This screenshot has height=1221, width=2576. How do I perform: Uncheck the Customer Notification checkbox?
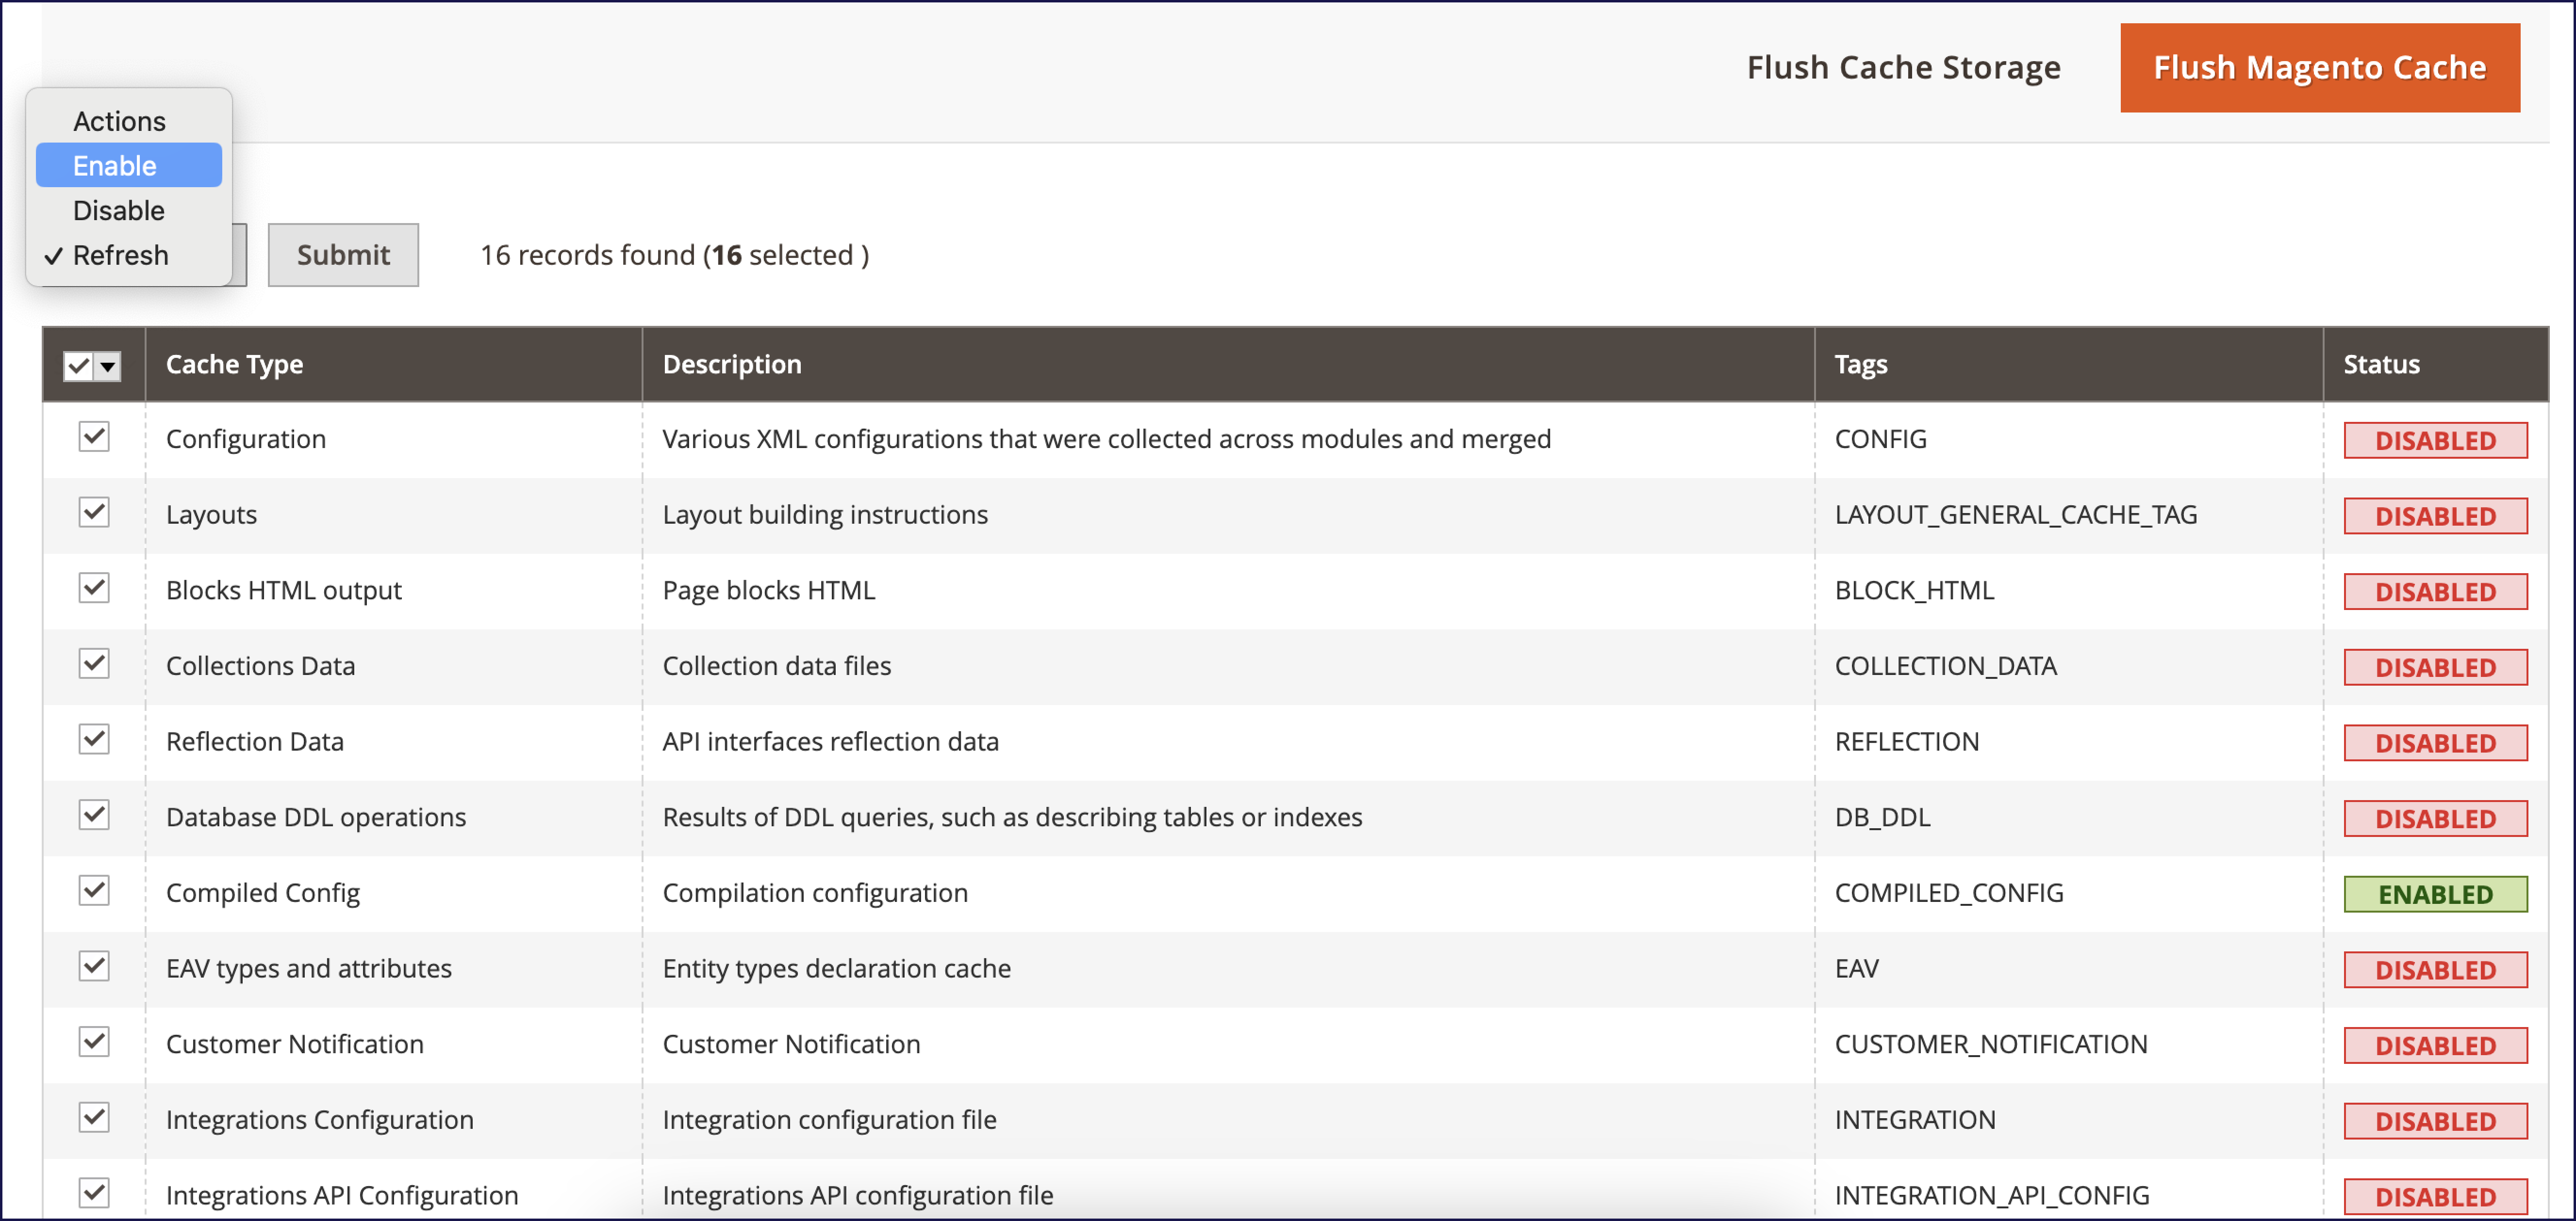[94, 1042]
